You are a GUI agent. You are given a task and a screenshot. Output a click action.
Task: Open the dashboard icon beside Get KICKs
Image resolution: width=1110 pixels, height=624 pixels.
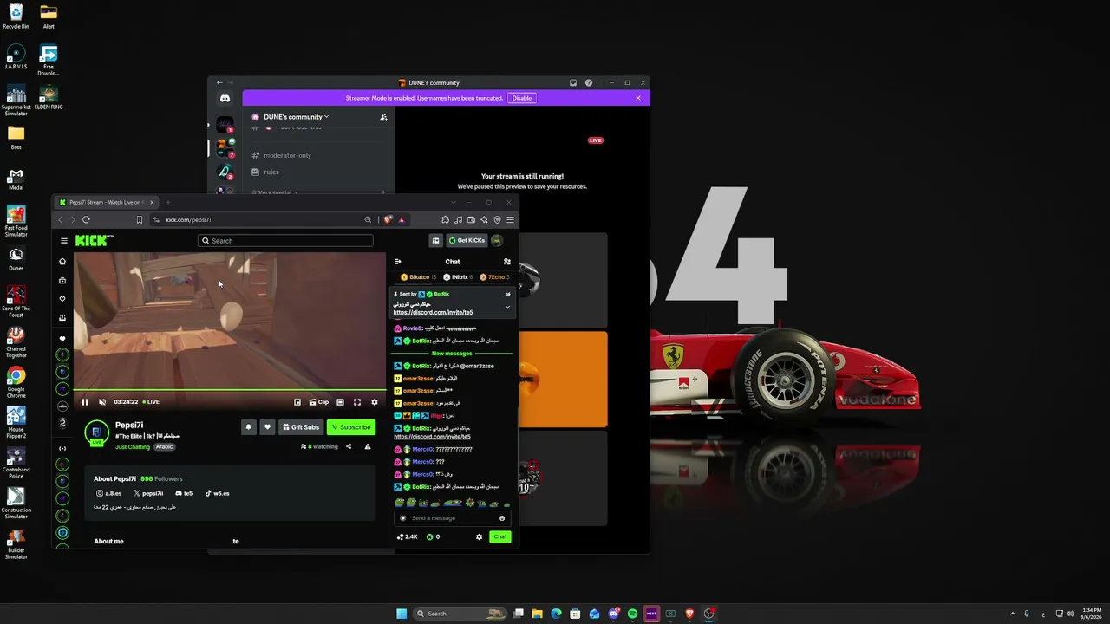pyautogui.click(x=436, y=241)
